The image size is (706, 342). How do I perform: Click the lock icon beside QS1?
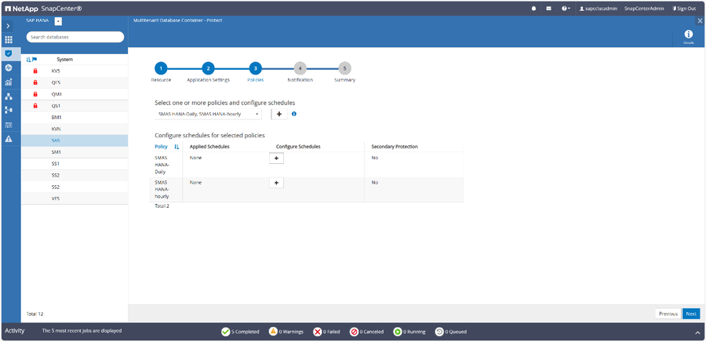(35, 106)
